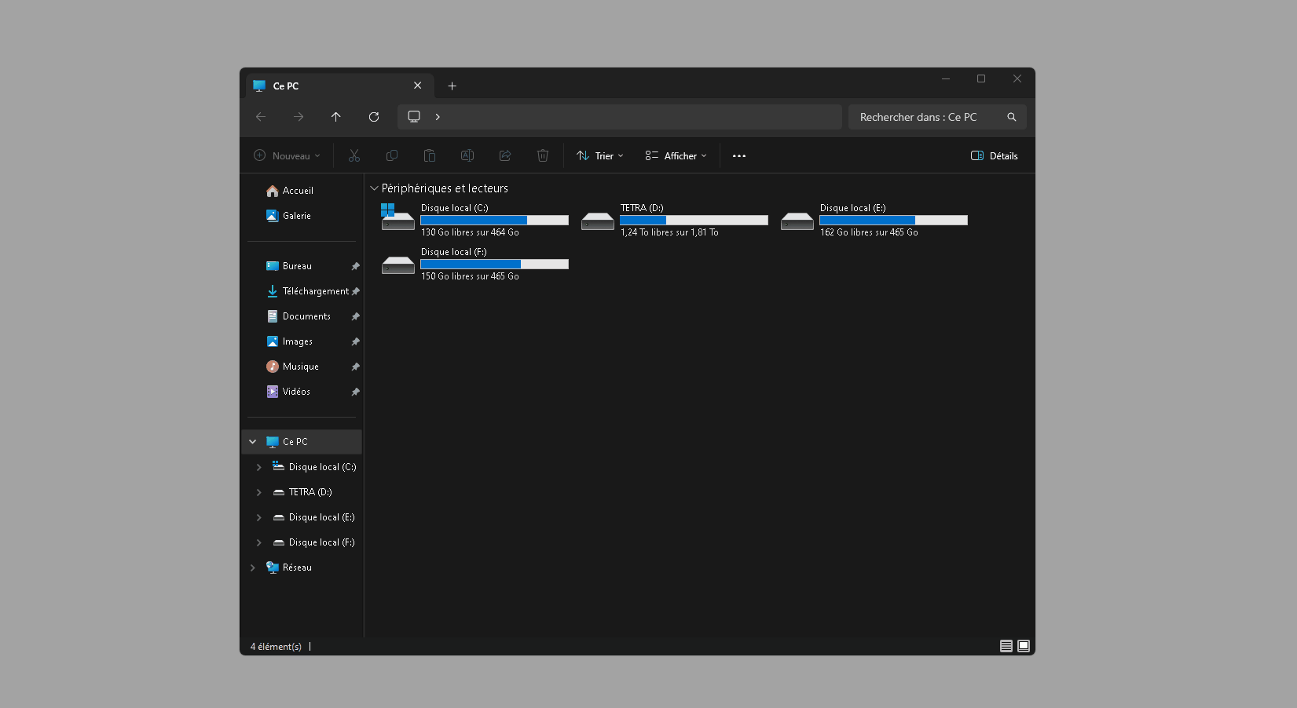Screen dimensions: 1297x708
Task: Click the "150 Go libres sur 465 Go" text
Action: pos(470,276)
